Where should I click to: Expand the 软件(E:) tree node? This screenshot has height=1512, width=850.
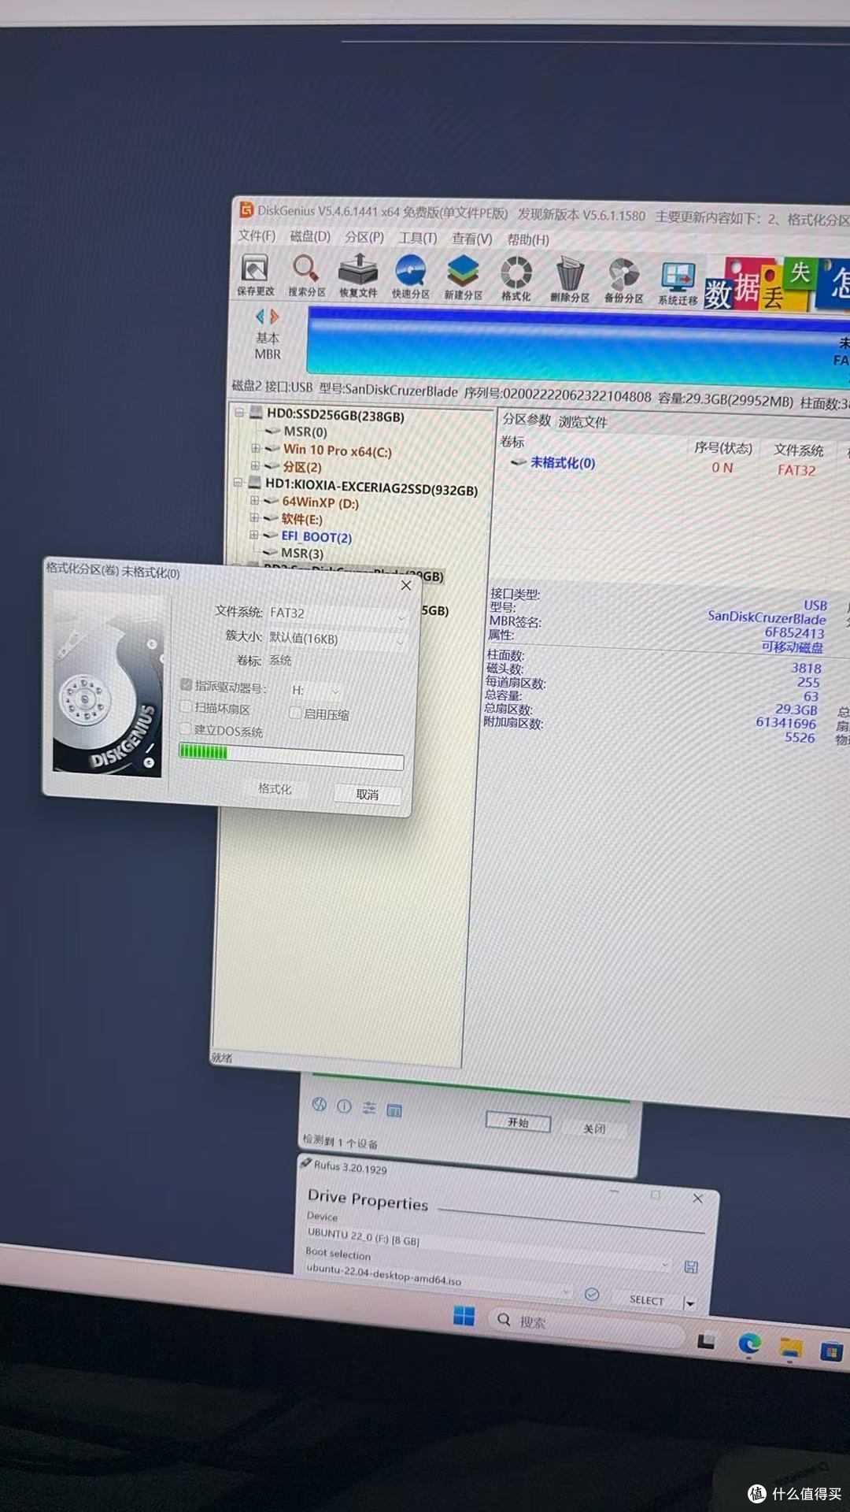[254, 517]
